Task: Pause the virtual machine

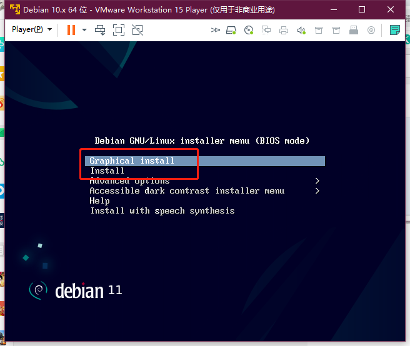Action: (71, 30)
